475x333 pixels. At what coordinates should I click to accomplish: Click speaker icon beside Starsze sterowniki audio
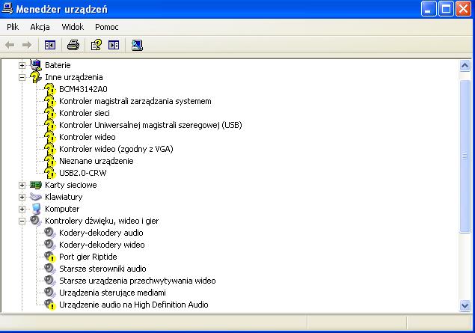[x=50, y=269]
